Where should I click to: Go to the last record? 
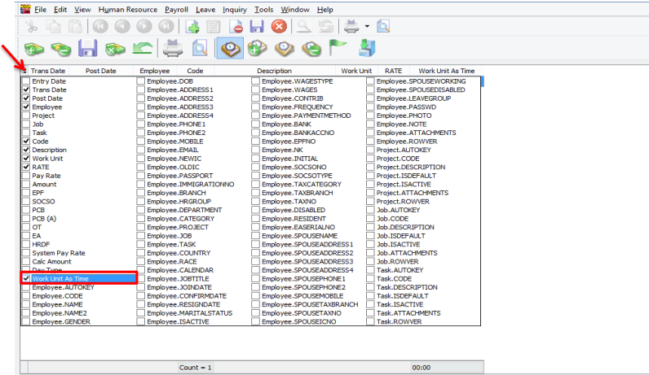pyautogui.click(x=166, y=26)
